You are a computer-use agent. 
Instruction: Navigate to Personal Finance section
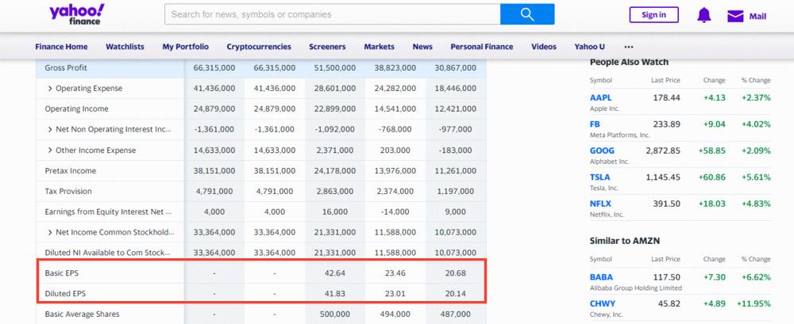coord(482,47)
